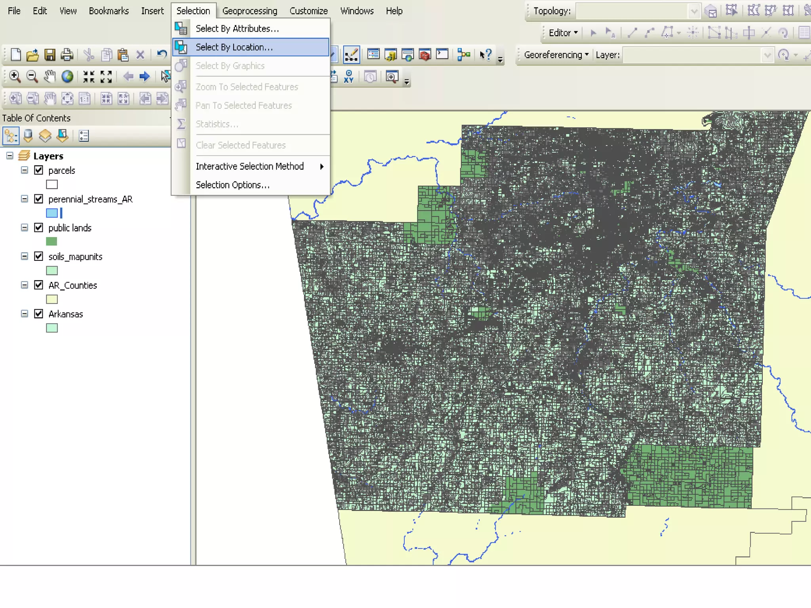Image resolution: width=811 pixels, height=608 pixels.
Task: Hide the AR_Counties layer
Action: [x=38, y=285]
